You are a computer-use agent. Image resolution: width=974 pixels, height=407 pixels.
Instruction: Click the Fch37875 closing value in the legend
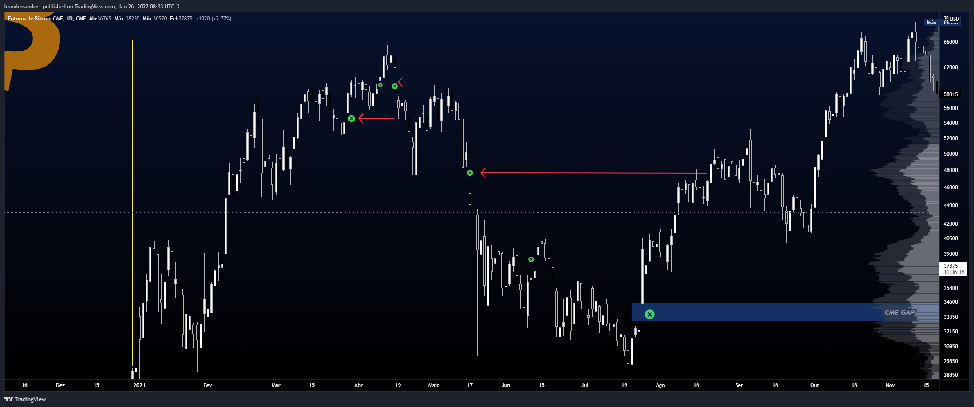coord(181,19)
